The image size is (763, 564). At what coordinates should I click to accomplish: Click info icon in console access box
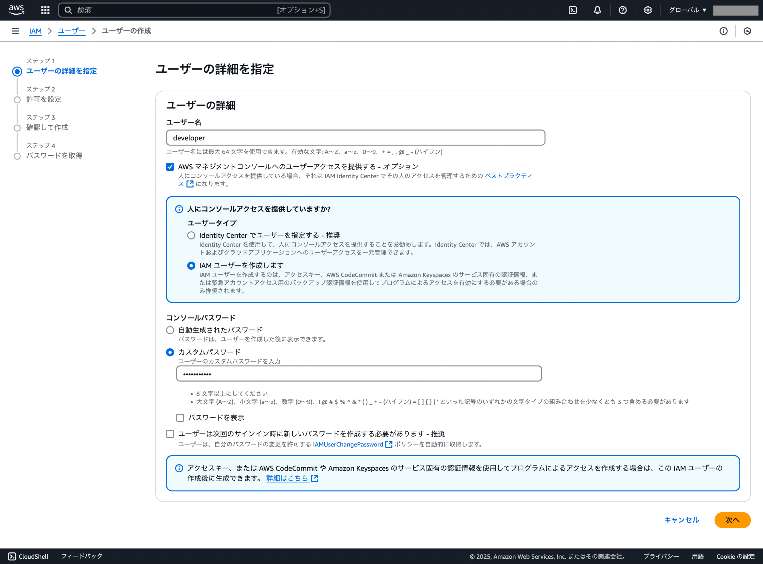(x=179, y=209)
